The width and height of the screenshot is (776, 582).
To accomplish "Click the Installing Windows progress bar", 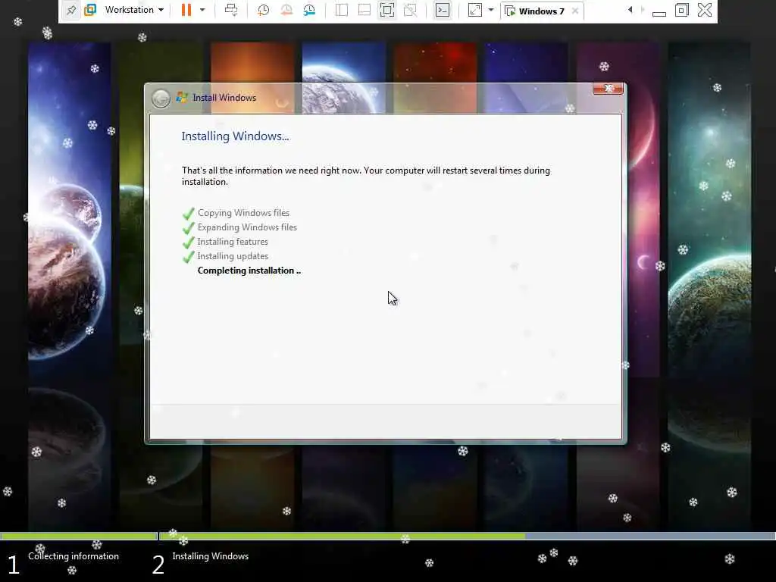I will click(x=467, y=536).
